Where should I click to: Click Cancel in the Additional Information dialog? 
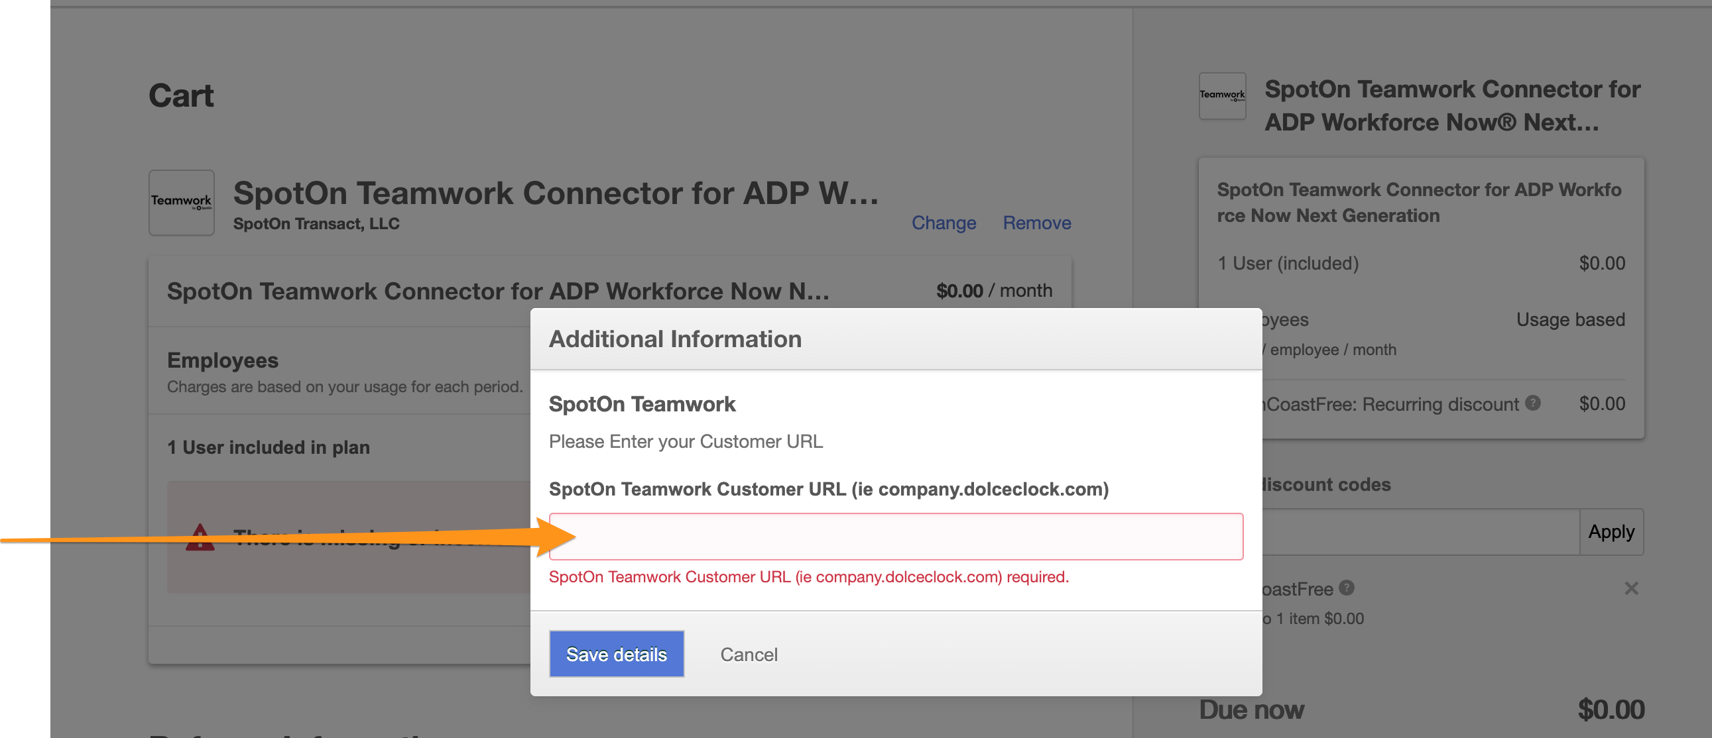click(749, 655)
